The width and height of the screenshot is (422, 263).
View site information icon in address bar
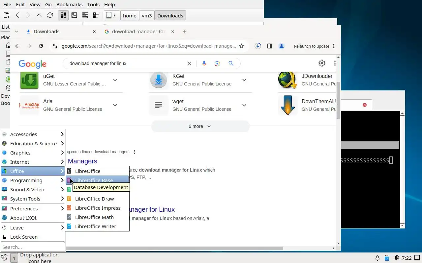coord(55,46)
